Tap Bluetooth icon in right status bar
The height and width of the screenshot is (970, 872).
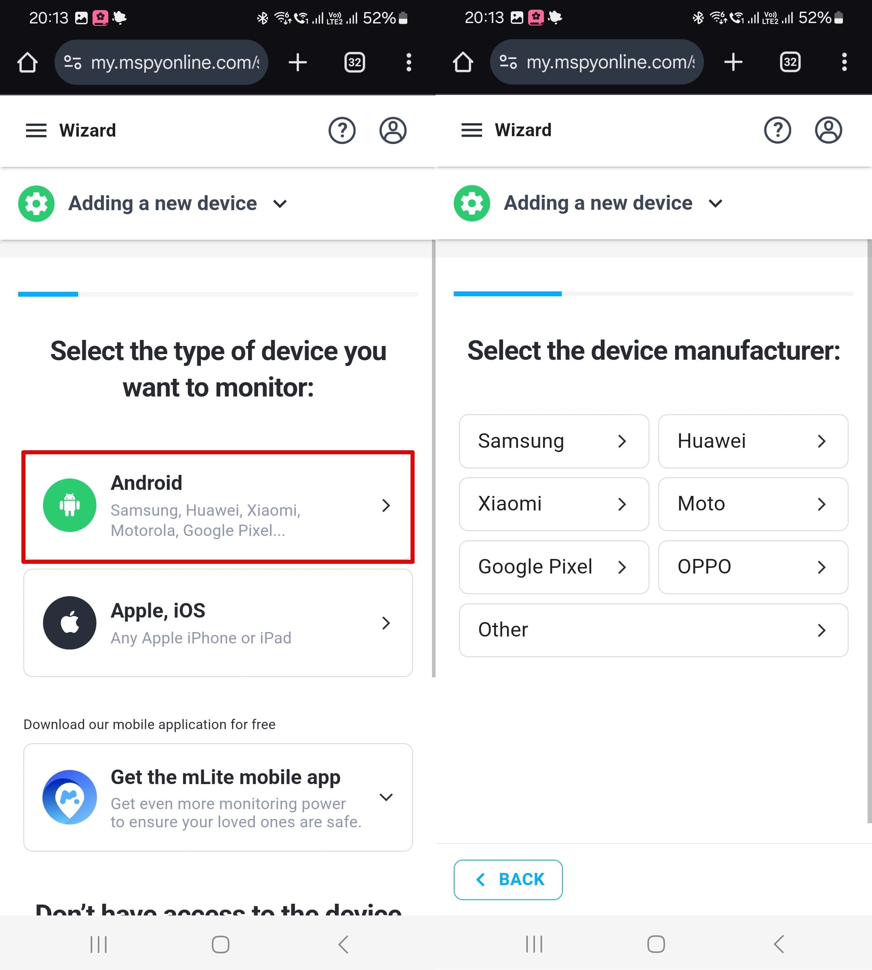point(698,18)
